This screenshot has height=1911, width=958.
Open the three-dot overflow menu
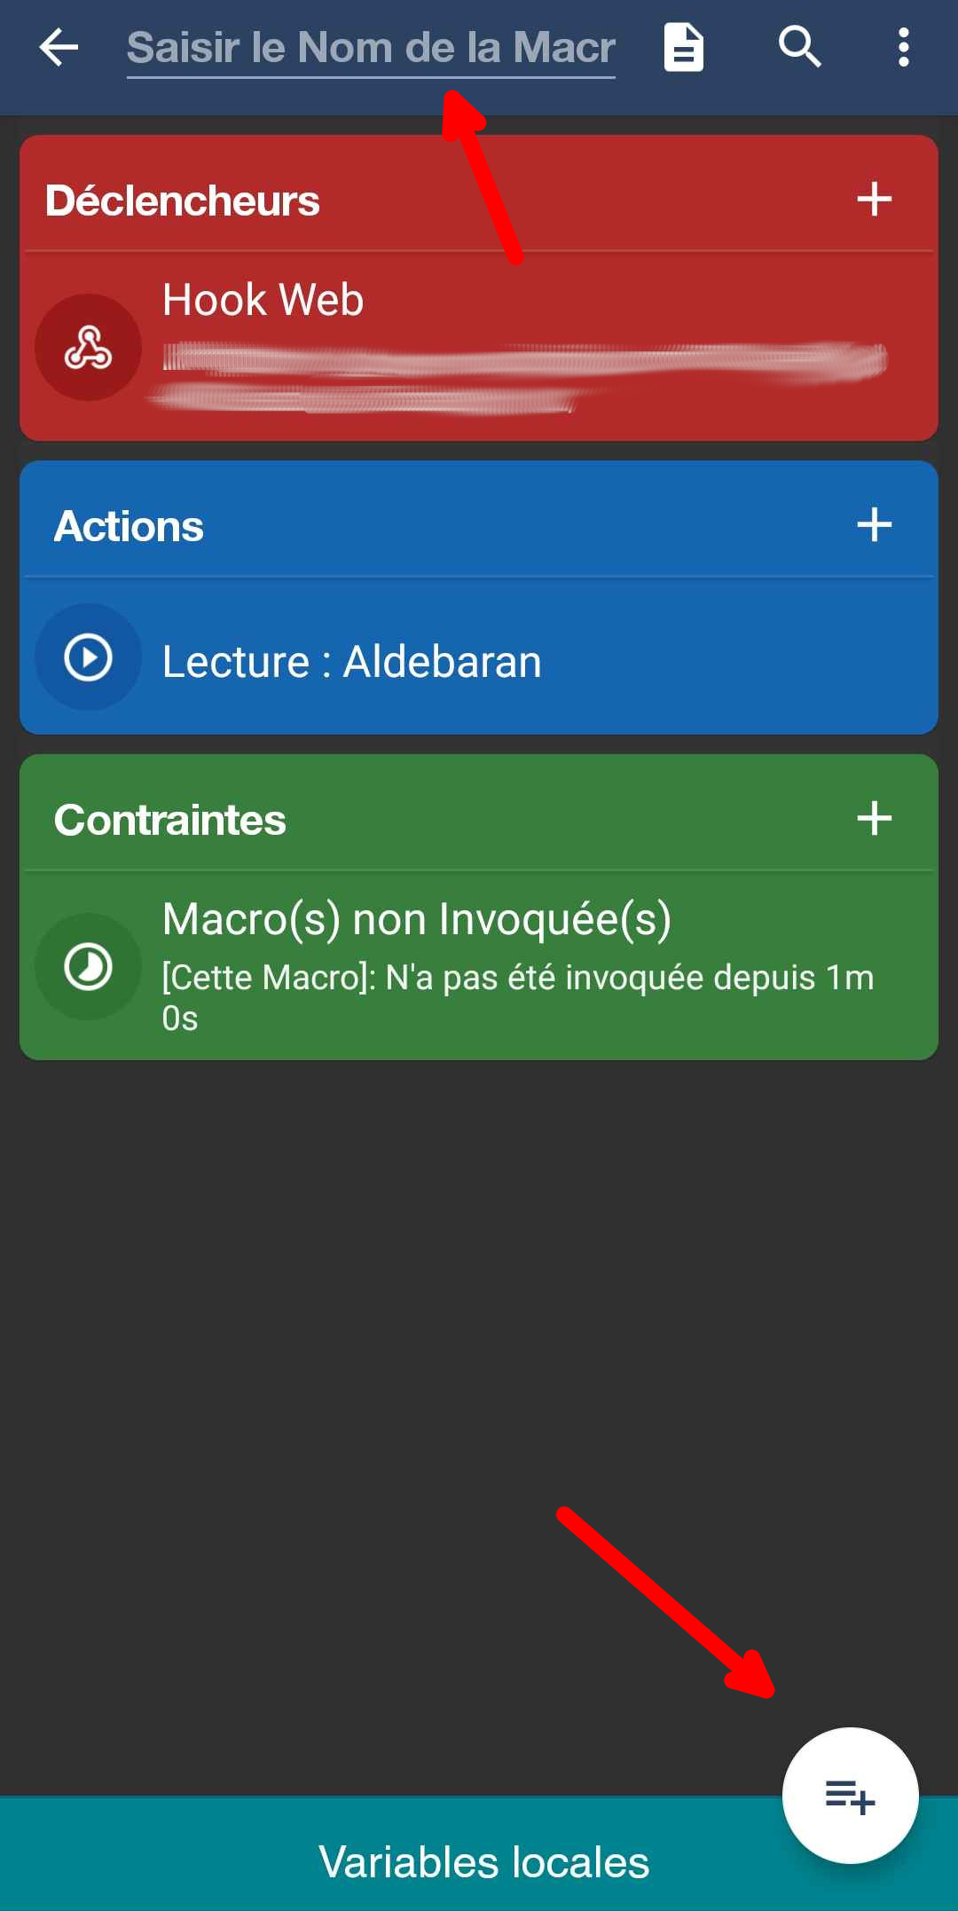[903, 47]
